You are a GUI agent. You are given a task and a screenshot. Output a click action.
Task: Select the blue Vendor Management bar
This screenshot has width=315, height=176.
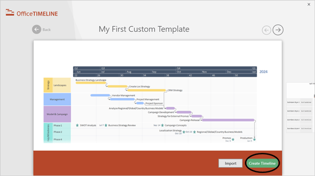coord(100,95)
